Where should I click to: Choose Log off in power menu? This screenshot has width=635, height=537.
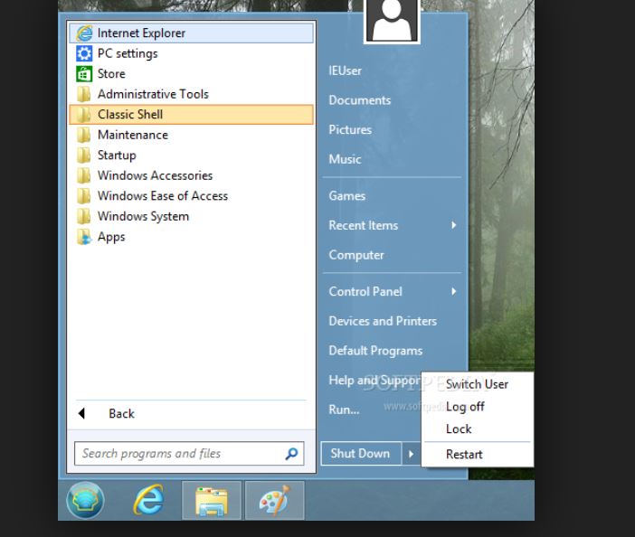tap(465, 407)
